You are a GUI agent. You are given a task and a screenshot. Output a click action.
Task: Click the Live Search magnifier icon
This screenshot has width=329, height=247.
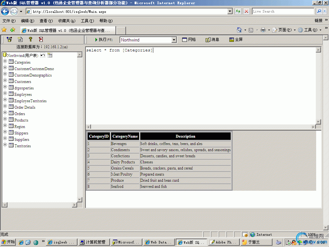pyautogui.click(x=319, y=11)
